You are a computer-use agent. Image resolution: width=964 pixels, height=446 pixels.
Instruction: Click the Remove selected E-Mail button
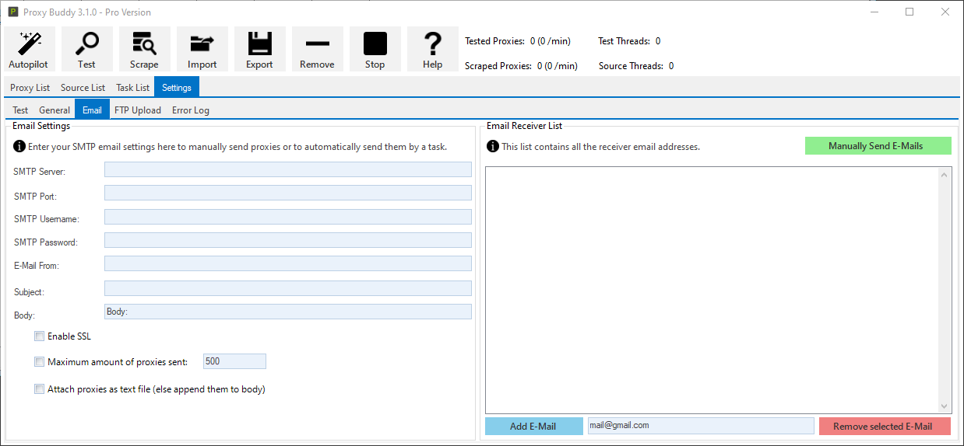[885, 426]
